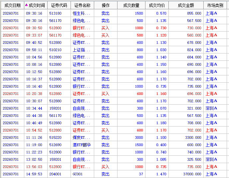The width and height of the screenshot is (229, 178).
Task: Click amount 37000.000
Action: click(192, 174)
